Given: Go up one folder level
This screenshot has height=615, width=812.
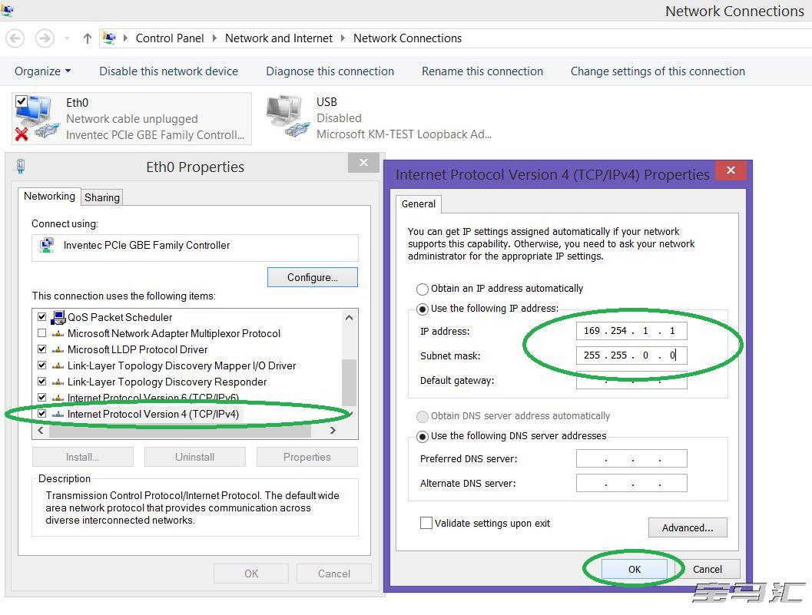Looking at the screenshot, I should pos(87,38).
